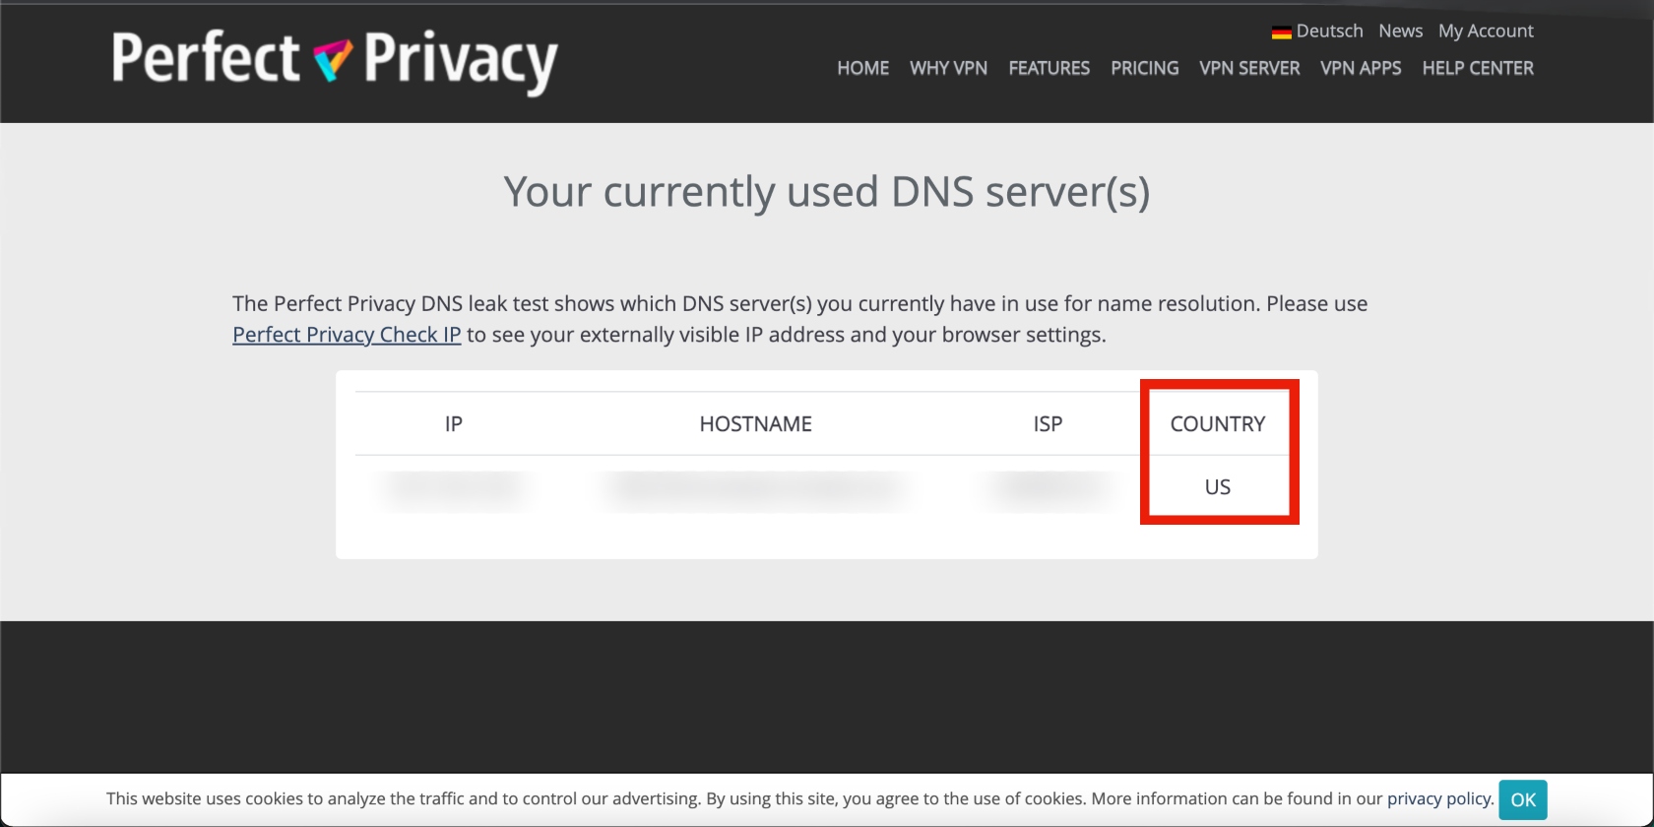Go to My Account
This screenshot has height=827, width=1654.
click(x=1486, y=31)
